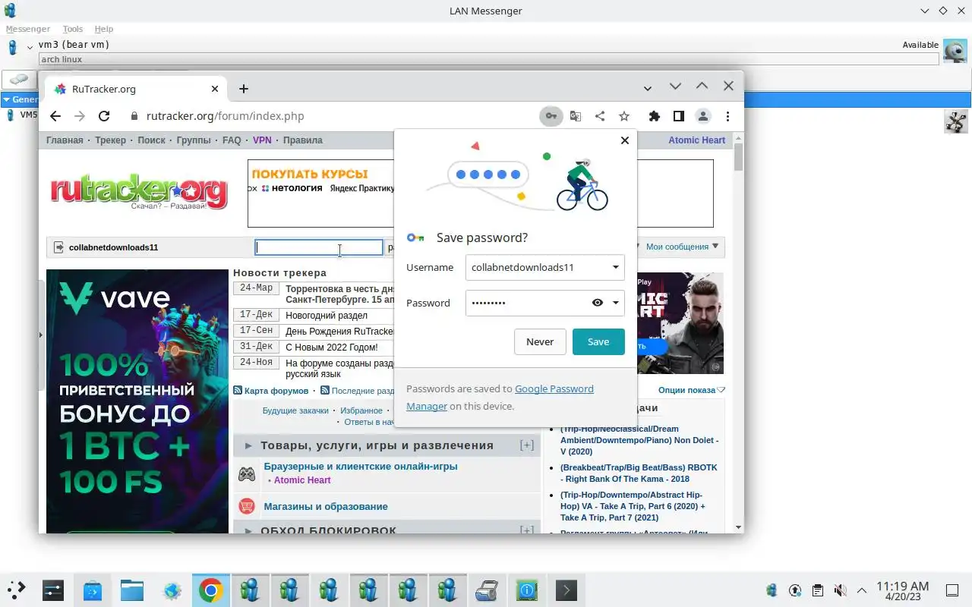Open clipboard icon in system tray

817,590
